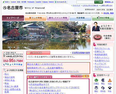Click the mayor's portrait image
Screen dimensions: 116x94
pos(96,27)
